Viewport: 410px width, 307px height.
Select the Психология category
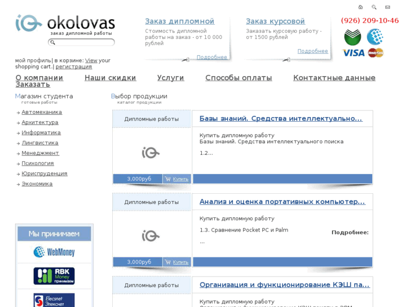click(38, 163)
